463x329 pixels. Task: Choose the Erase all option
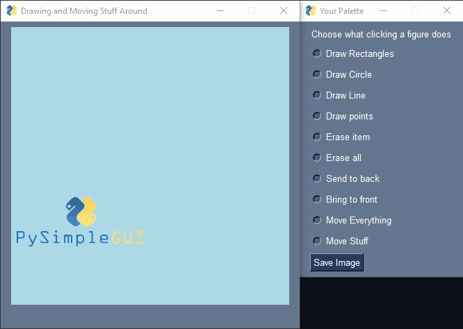pyautogui.click(x=317, y=158)
